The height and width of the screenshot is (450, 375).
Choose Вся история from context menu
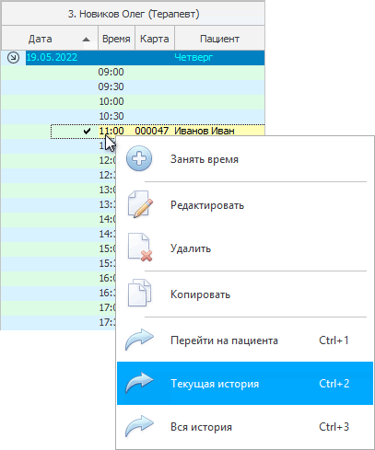tap(245, 426)
